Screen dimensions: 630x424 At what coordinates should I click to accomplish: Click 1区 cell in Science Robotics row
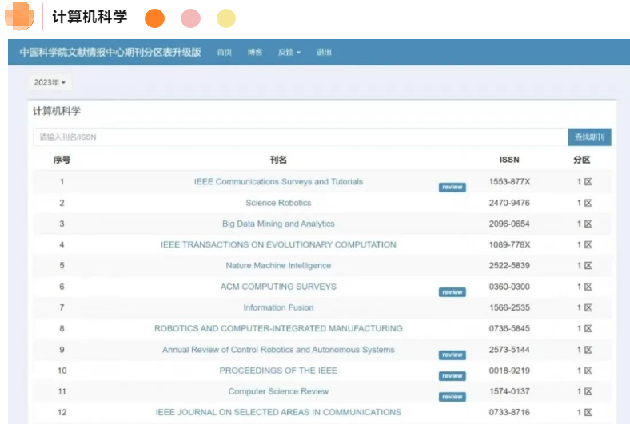[x=584, y=203]
